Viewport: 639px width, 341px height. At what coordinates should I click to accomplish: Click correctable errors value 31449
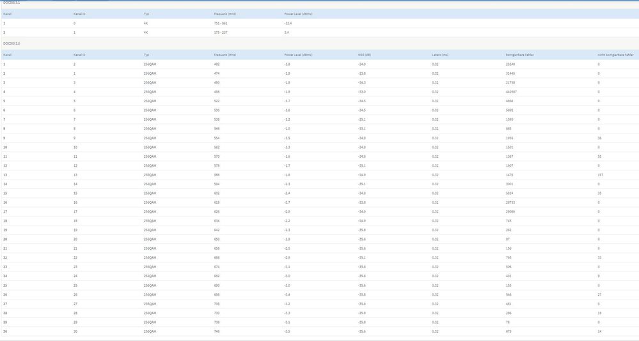(510, 73)
